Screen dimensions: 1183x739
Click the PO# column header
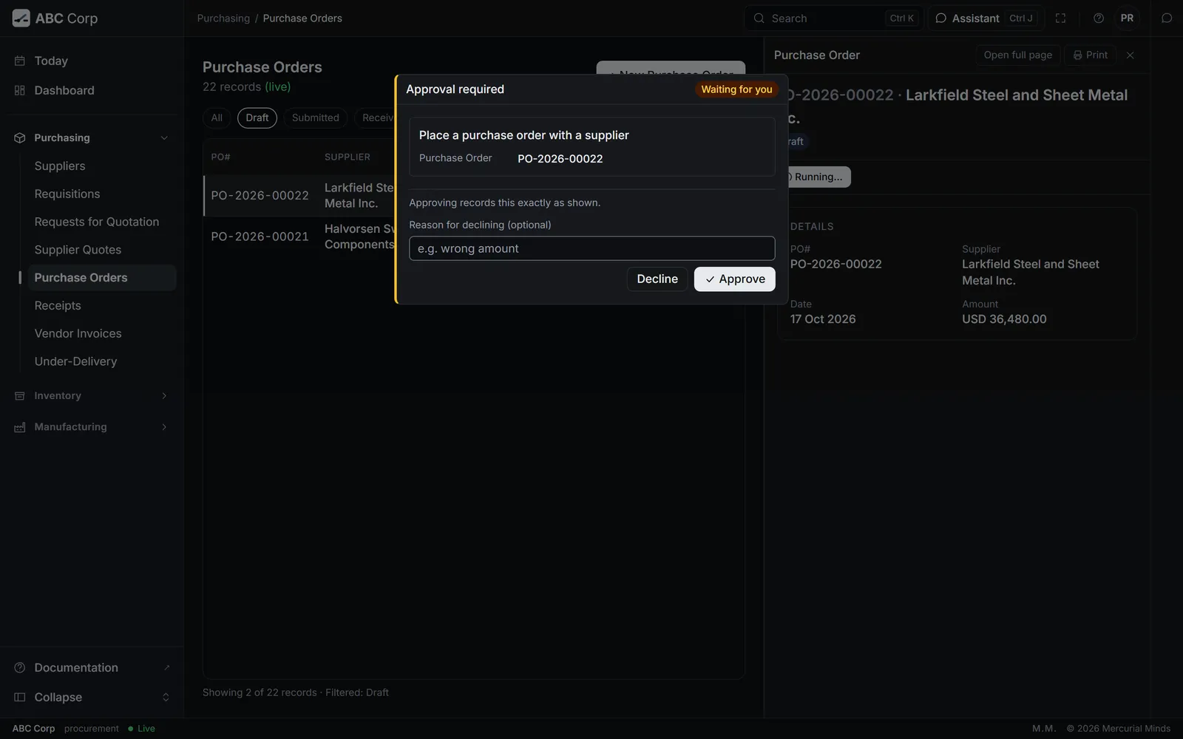pos(220,157)
